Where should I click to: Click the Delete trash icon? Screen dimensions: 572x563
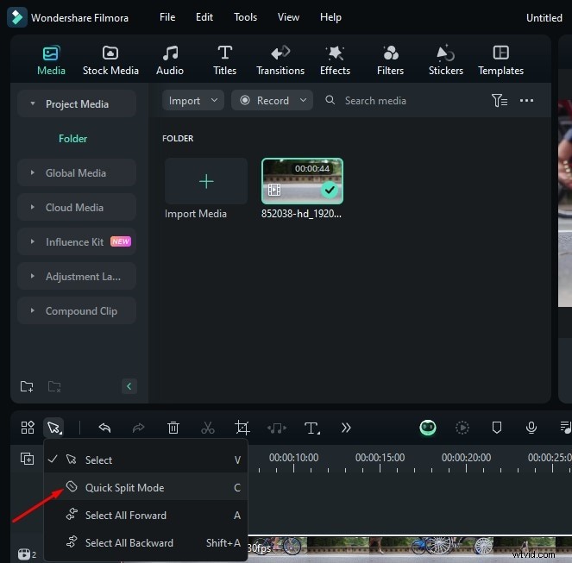[173, 428]
